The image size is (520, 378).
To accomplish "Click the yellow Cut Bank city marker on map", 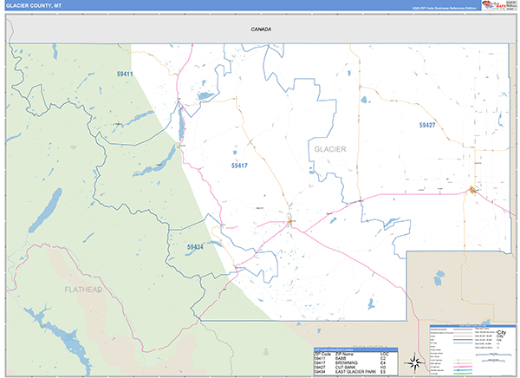I will point(472,190).
